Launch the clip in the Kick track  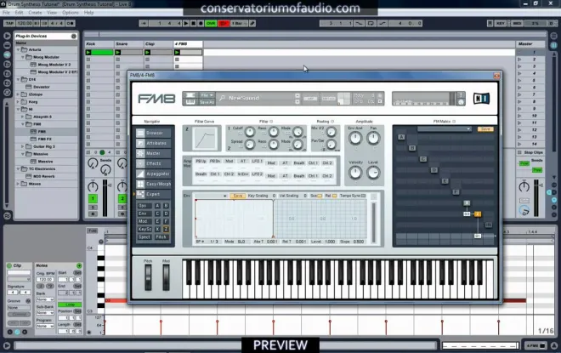click(88, 52)
